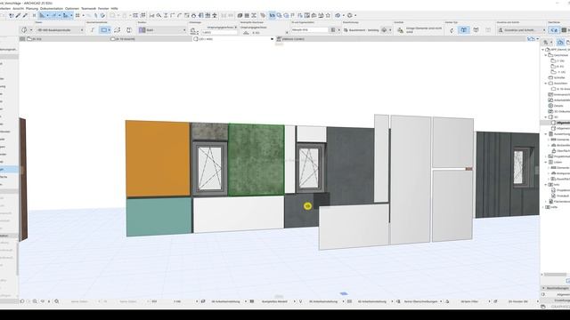Switch to the 0. EG floor plan tab

35,39
